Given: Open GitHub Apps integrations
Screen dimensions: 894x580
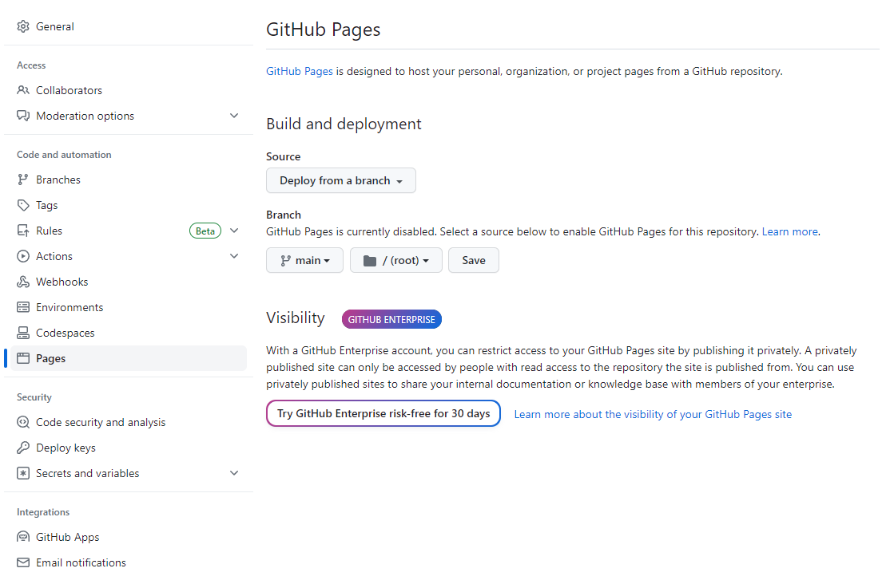Looking at the screenshot, I should pyautogui.click(x=129, y=537).
